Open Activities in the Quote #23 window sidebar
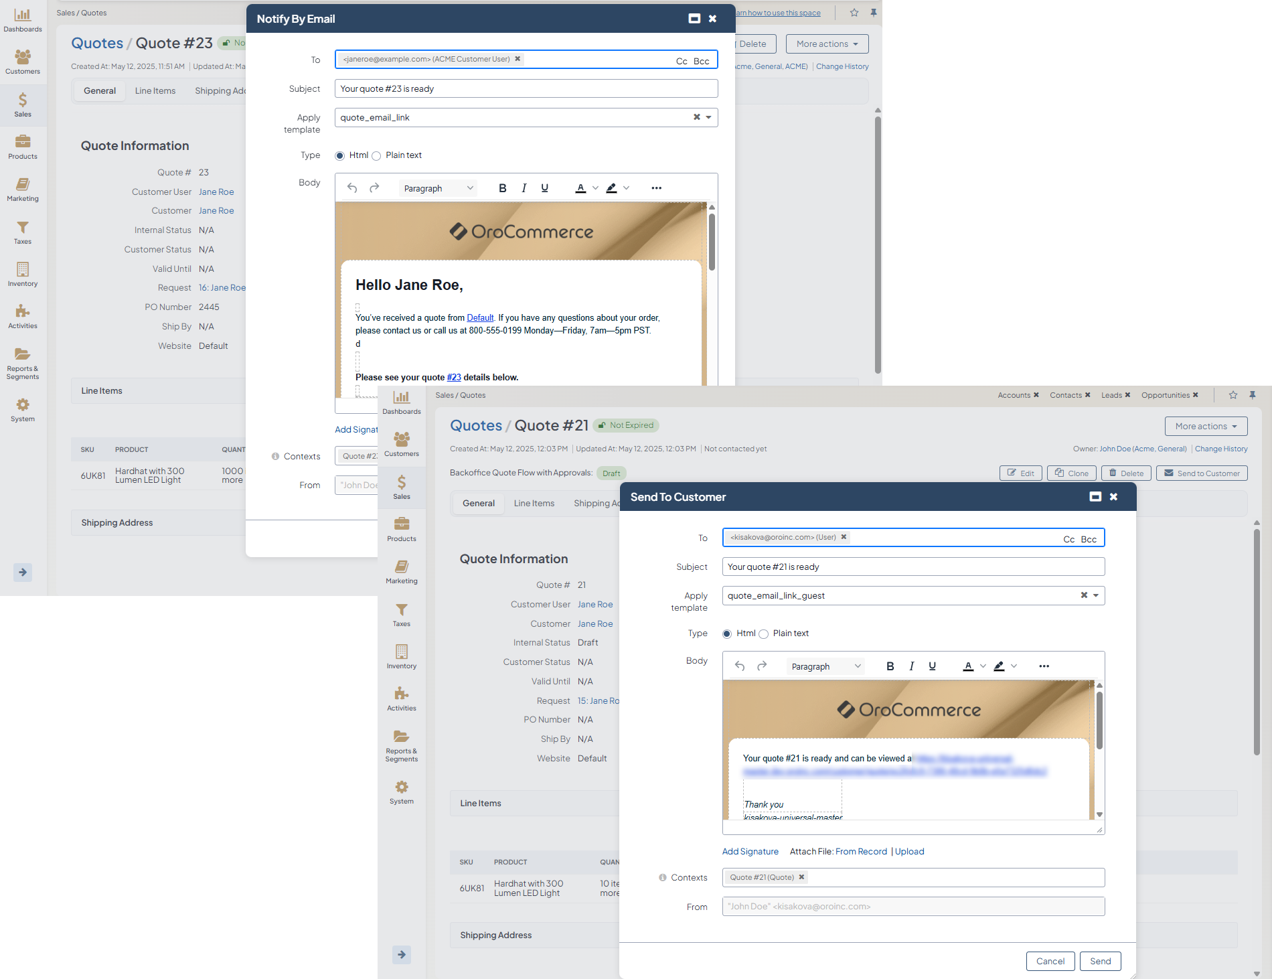Image resolution: width=1272 pixels, height=979 pixels. click(23, 317)
